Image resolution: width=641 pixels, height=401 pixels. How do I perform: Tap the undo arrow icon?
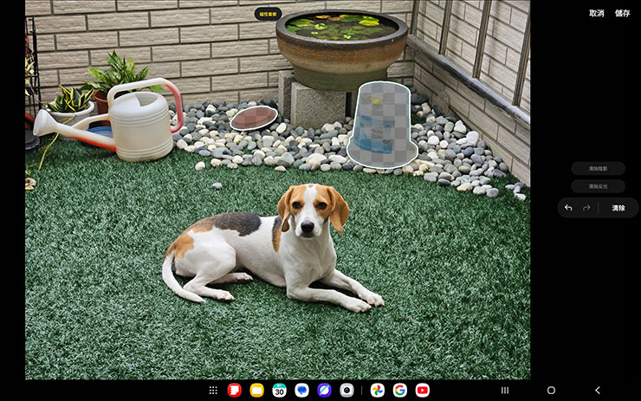[x=568, y=208]
